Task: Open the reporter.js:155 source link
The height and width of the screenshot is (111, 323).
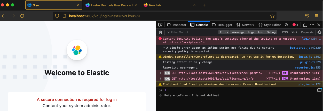Action: (308, 67)
